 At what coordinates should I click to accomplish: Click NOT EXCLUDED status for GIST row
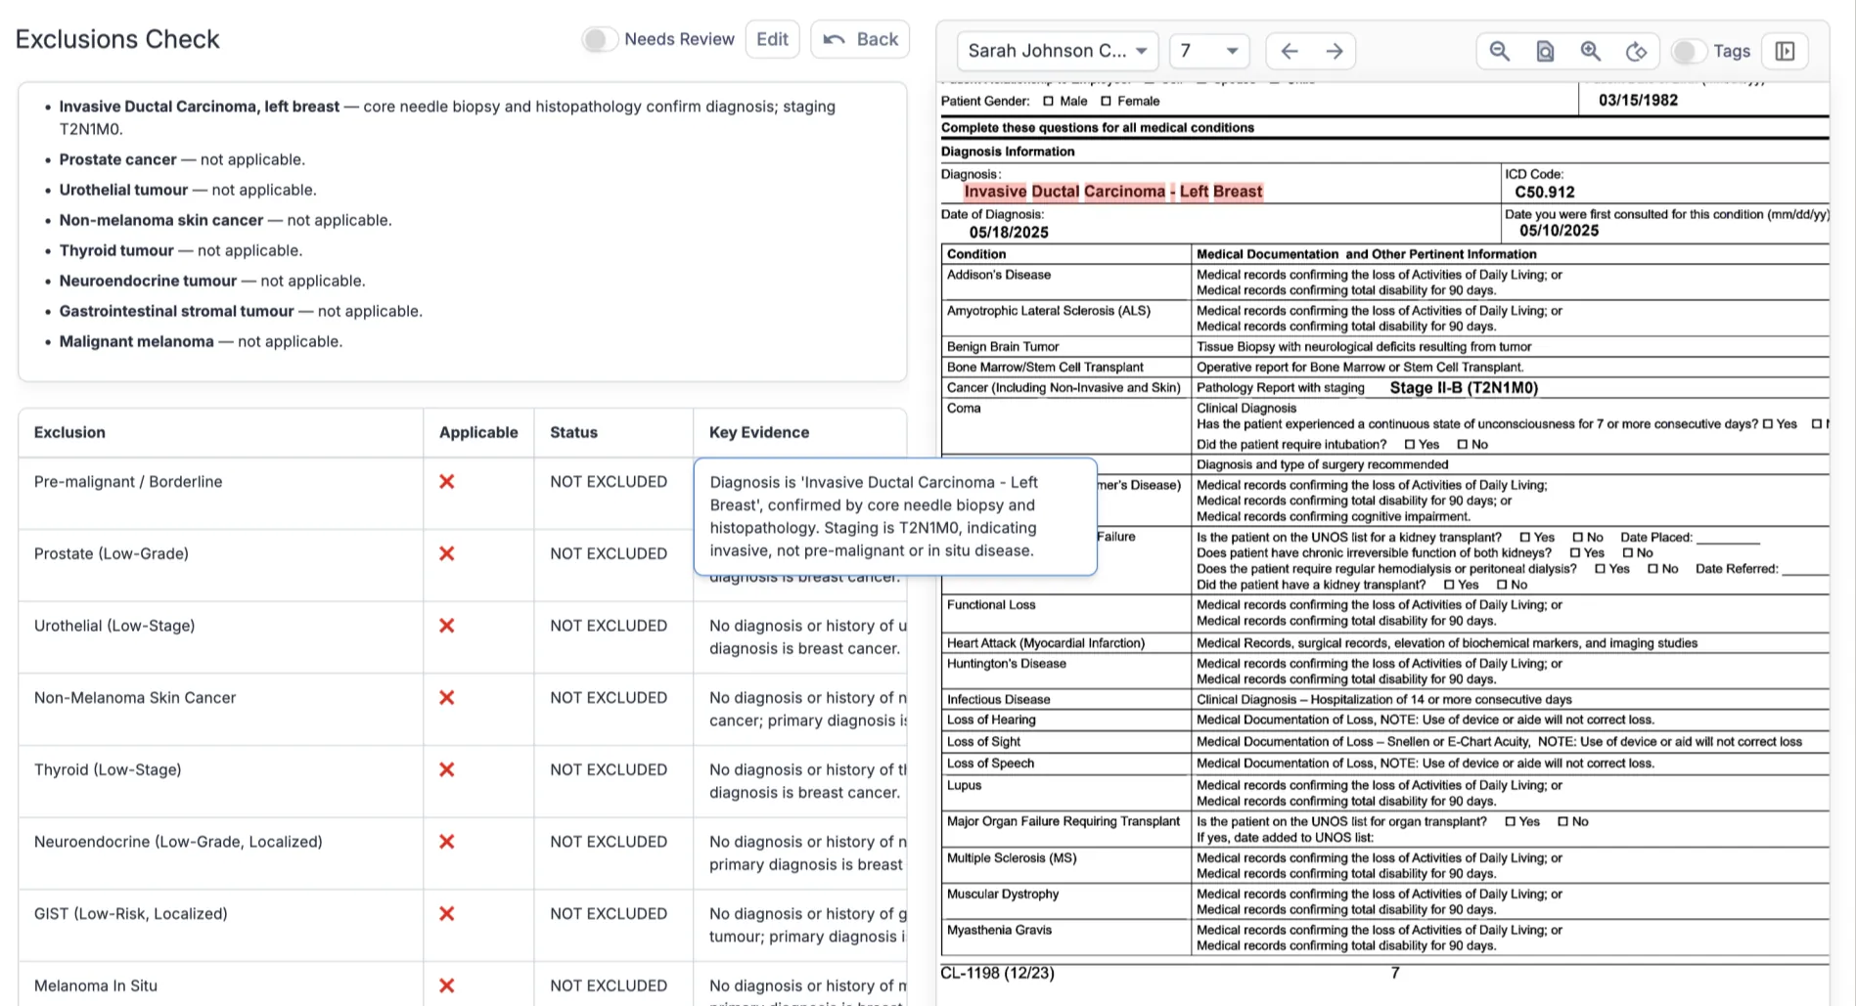point(609,914)
